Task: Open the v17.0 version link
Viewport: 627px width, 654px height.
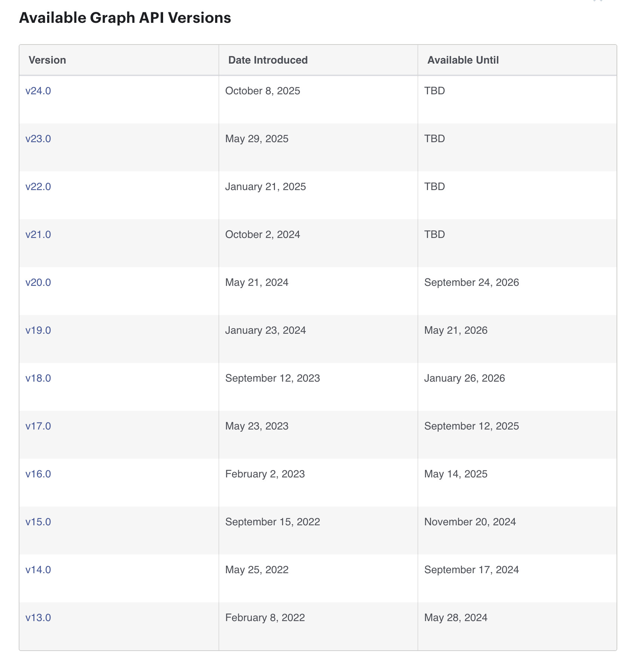Action: click(x=38, y=426)
